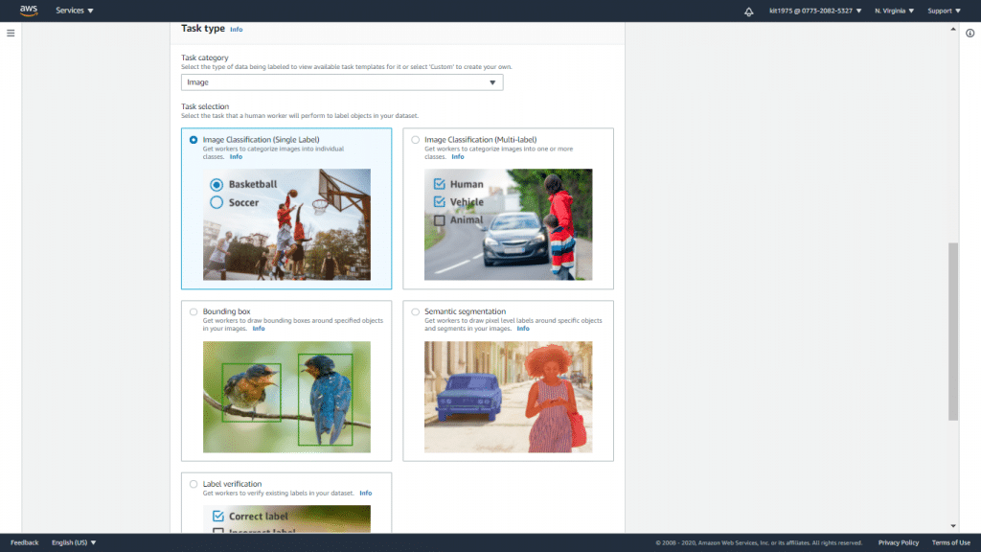The height and width of the screenshot is (552, 981).
Task: Click the scroll down arrow
Action: pos(953,526)
